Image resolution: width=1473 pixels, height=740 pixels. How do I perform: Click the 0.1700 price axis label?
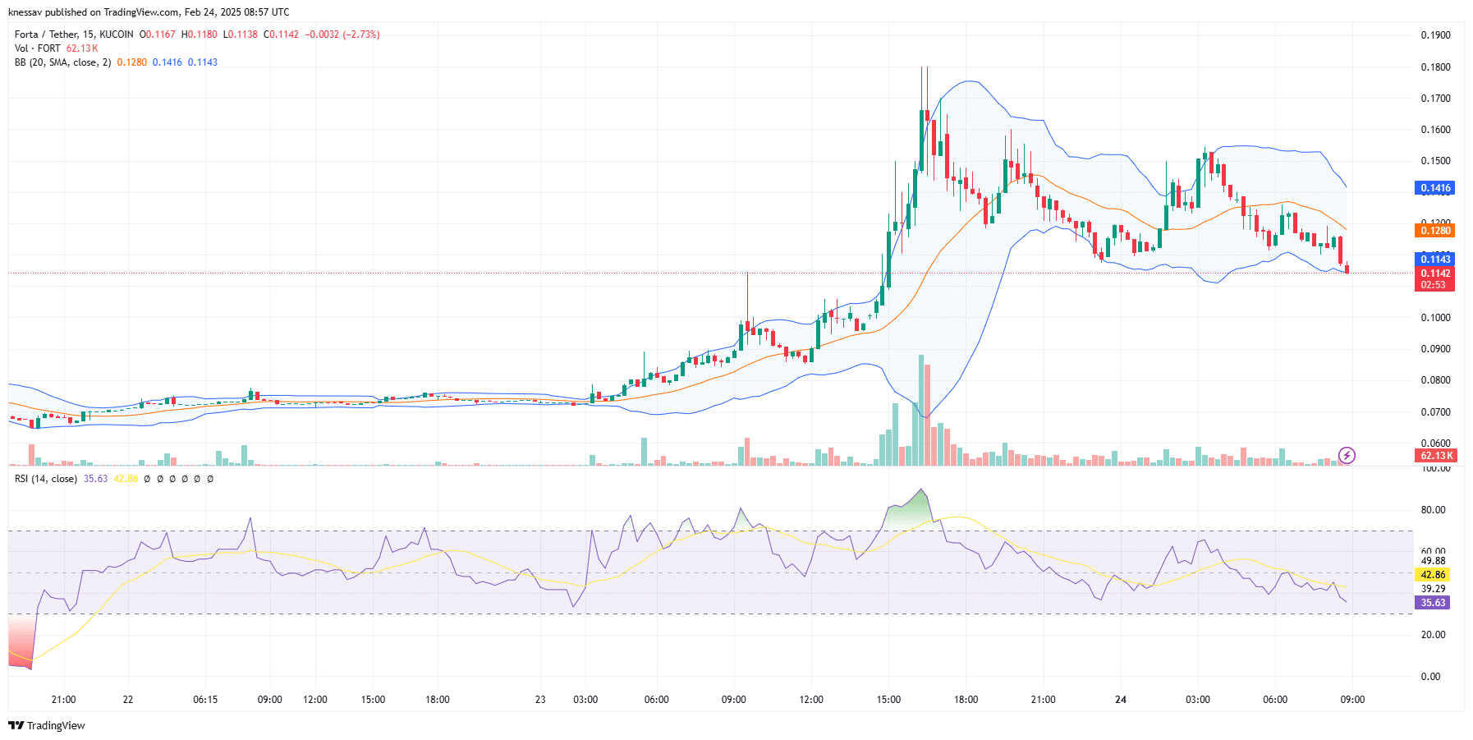click(x=1436, y=99)
